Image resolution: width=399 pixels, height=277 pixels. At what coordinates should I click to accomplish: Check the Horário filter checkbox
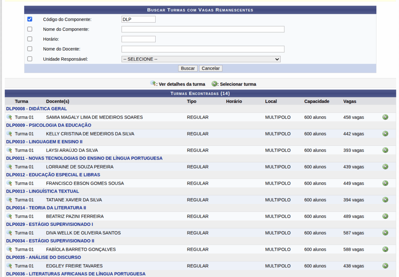30,39
